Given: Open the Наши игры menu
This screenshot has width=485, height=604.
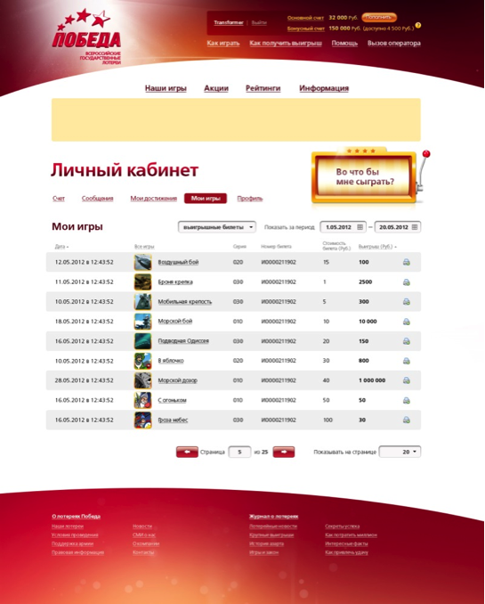Looking at the screenshot, I should pos(166,88).
